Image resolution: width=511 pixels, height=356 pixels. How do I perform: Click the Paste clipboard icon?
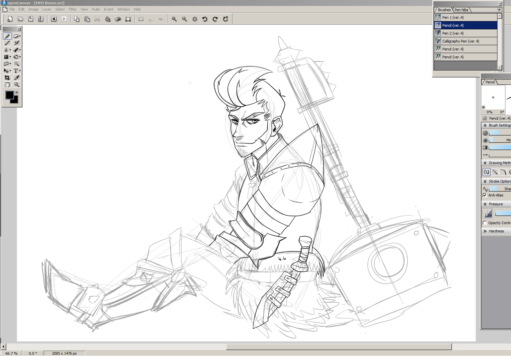87,19
